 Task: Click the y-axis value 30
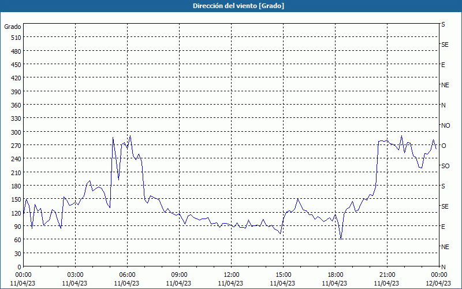[x=18, y=254]
